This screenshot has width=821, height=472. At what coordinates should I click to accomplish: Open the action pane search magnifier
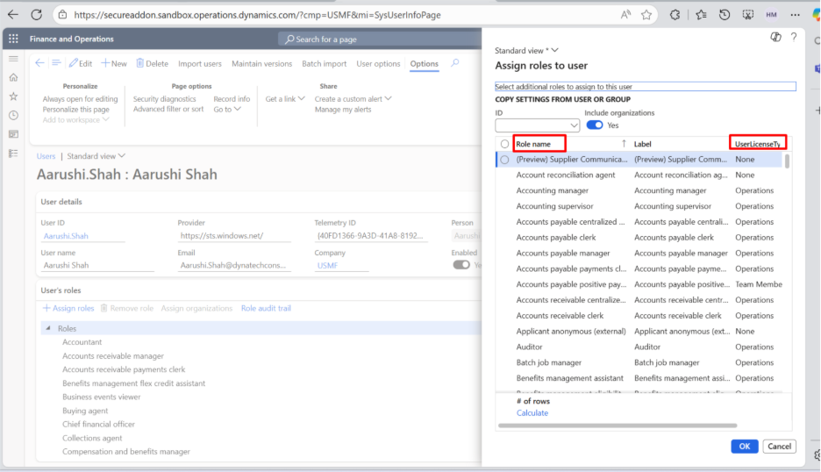tap(455, 63)
